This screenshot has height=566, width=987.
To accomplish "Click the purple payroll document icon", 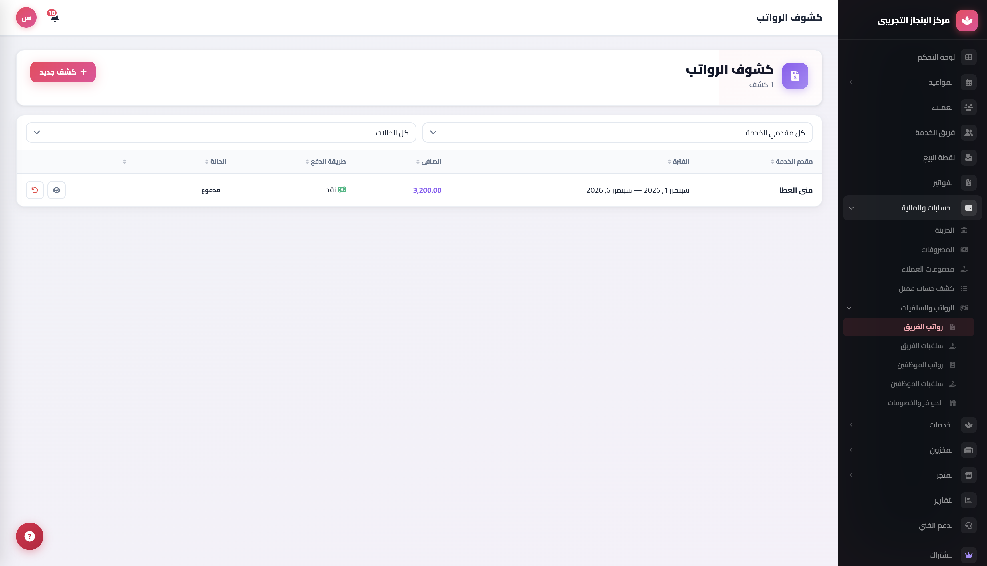I will (795, 76).
